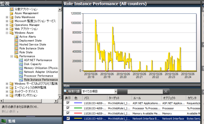Open the Active Alerts view icon
The width and height of the screenshot is (204, 124).
pyautogui.click(x=16, y=37)
